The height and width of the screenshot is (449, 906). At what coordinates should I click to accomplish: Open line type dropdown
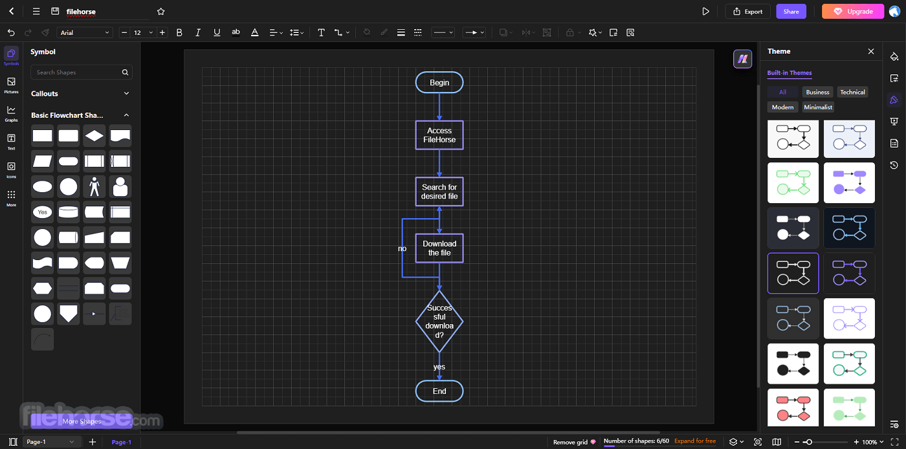click(x=443, y=32)
